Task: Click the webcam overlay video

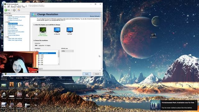Action: pyautogui.click(x=19, y=62)
